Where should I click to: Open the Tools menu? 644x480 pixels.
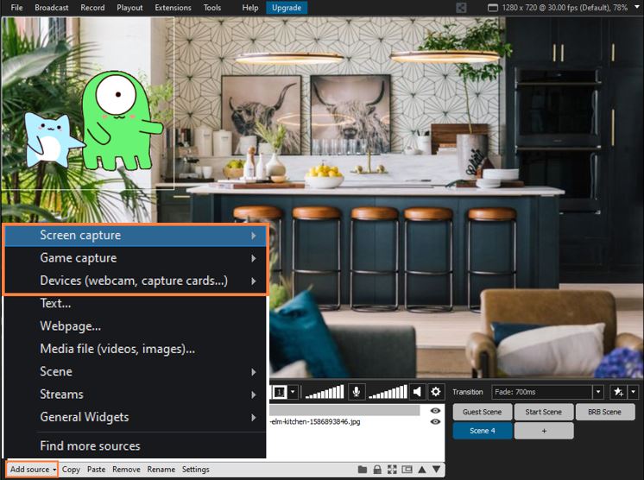coord(212,8)
